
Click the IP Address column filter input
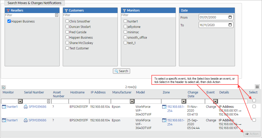100,101
